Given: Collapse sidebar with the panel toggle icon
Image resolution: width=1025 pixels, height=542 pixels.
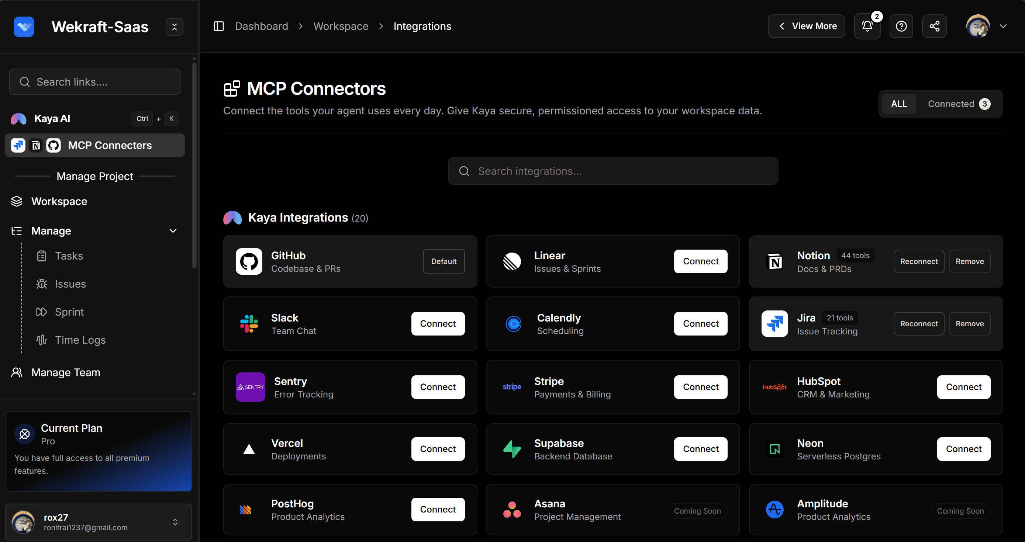Looking at the screenshot, I should (x=219, y=26).
